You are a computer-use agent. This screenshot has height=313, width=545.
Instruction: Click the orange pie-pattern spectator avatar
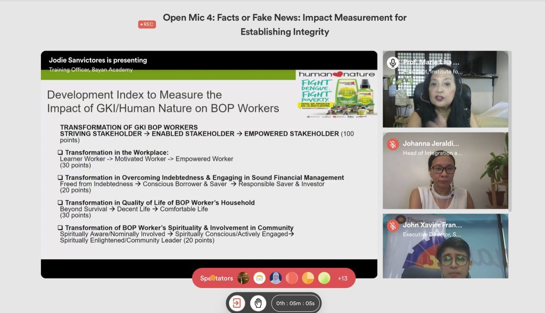(x=308, y=278)
